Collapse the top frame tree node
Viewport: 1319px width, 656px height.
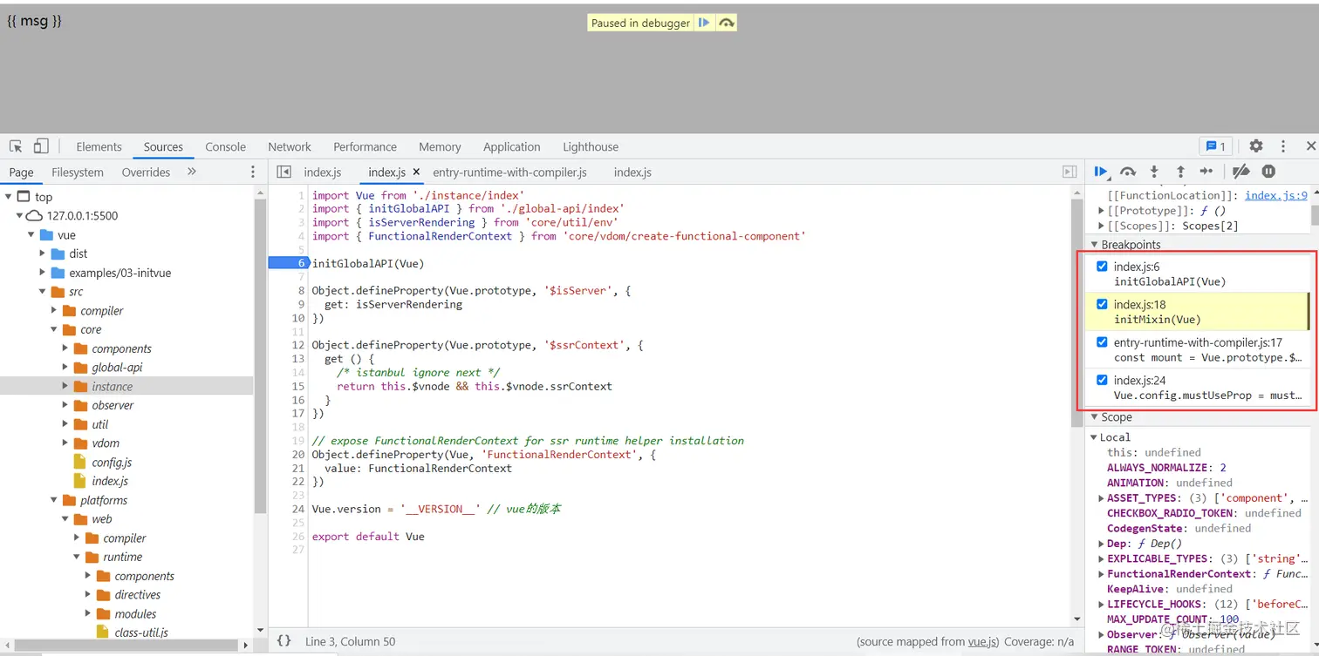(x=9, y=197)
